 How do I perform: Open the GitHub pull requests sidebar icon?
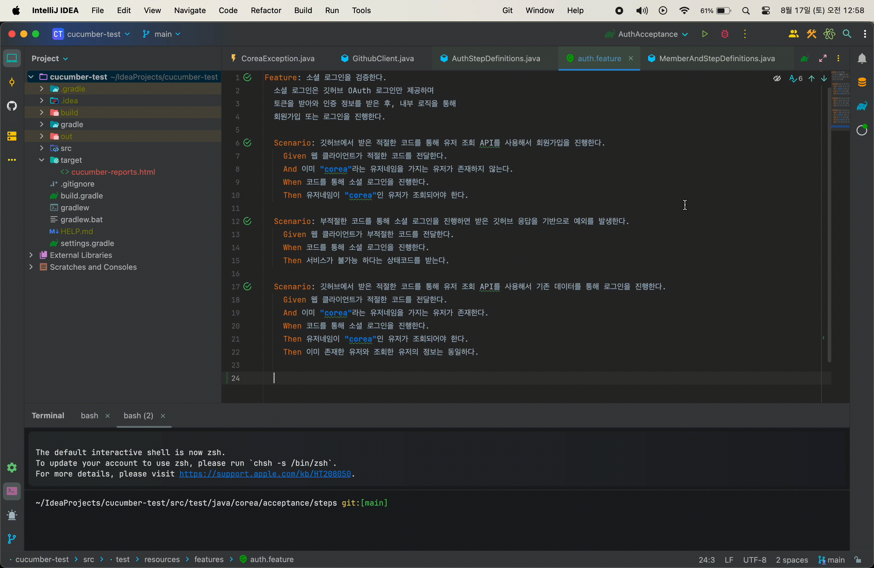click(12, 106)
